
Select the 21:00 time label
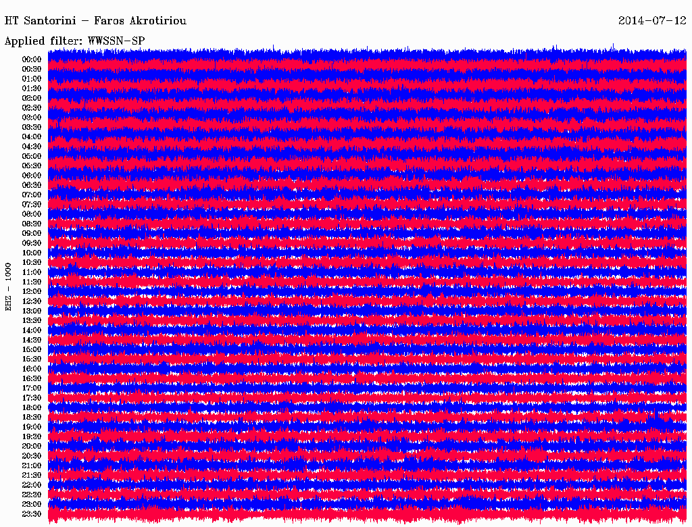coord(32,466)
